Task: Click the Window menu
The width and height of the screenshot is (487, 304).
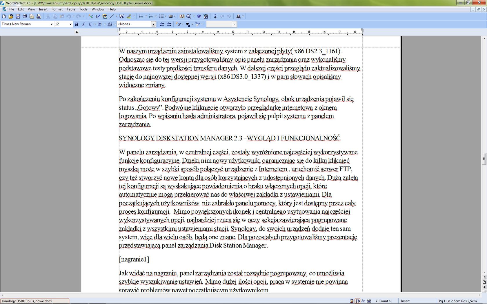Action: [98, 9]
